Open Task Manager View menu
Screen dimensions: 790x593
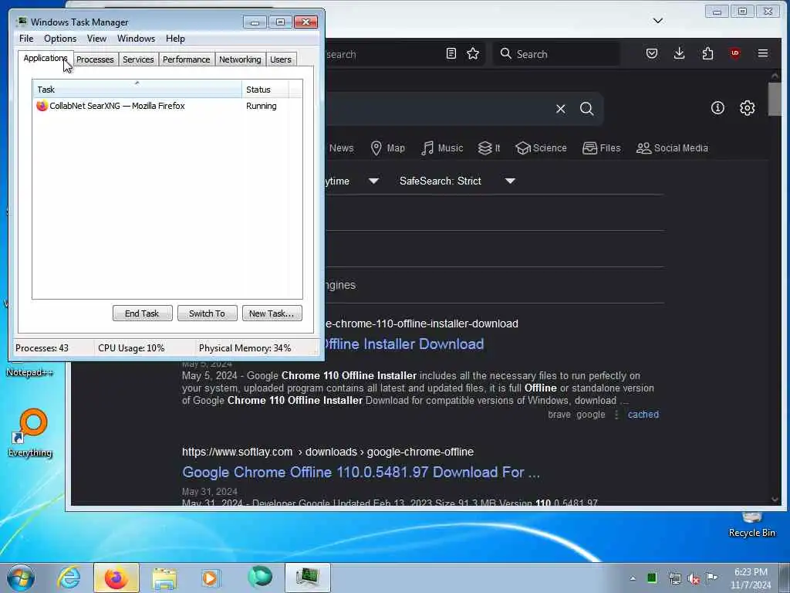coord(96,39)
